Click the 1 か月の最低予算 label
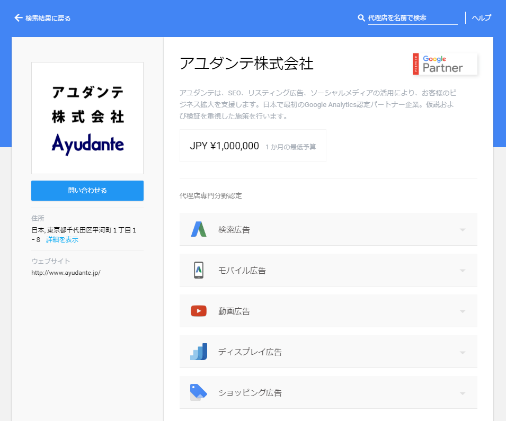 291,147
